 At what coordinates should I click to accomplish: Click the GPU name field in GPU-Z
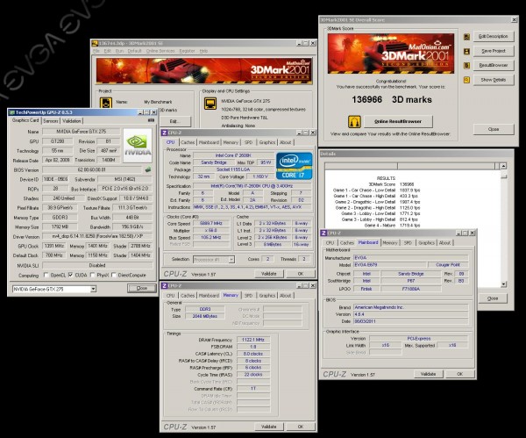coord(81,132)
